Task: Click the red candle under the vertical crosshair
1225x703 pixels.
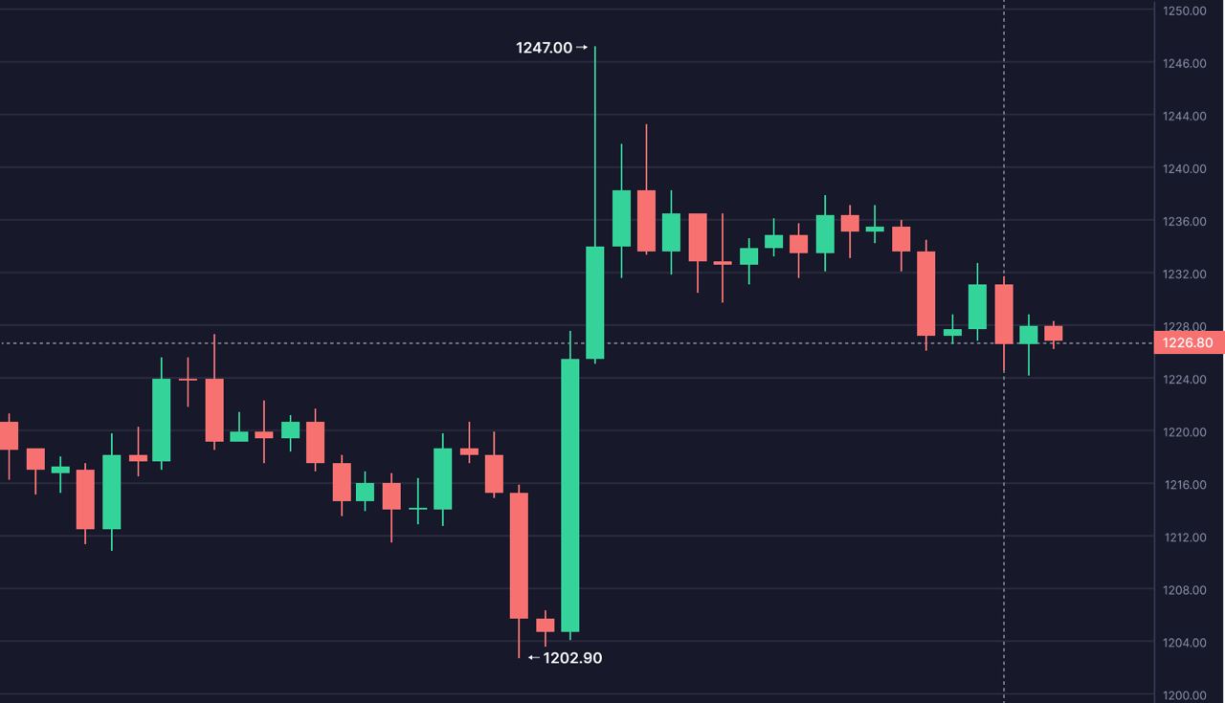Action: 1004,314
